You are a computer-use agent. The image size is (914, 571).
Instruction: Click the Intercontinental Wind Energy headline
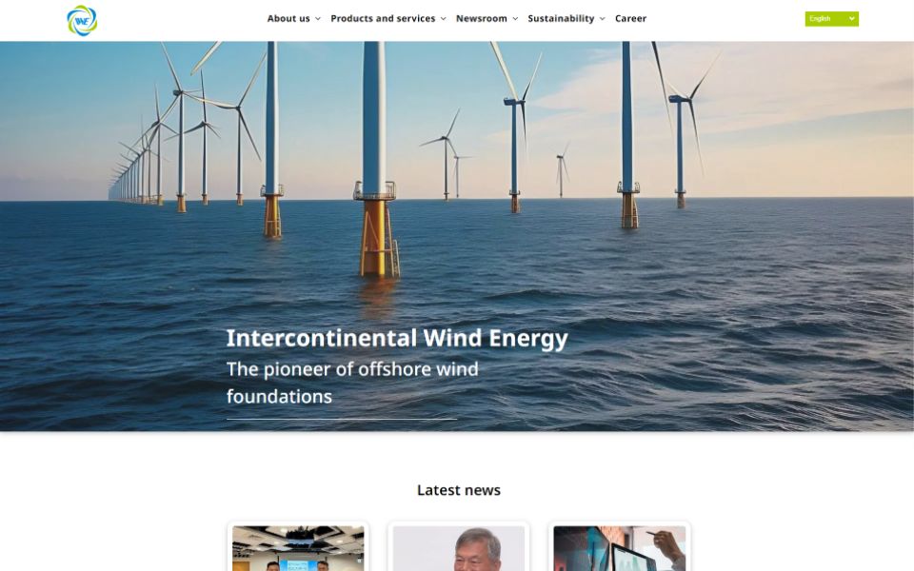tap(396, 338)
